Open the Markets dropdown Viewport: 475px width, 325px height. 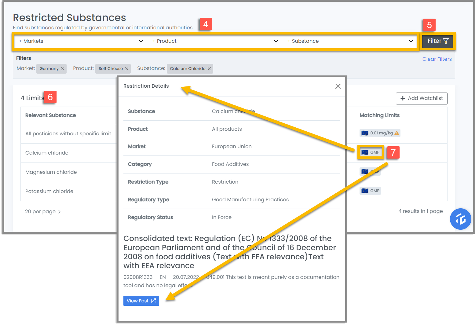pos(81,41)
